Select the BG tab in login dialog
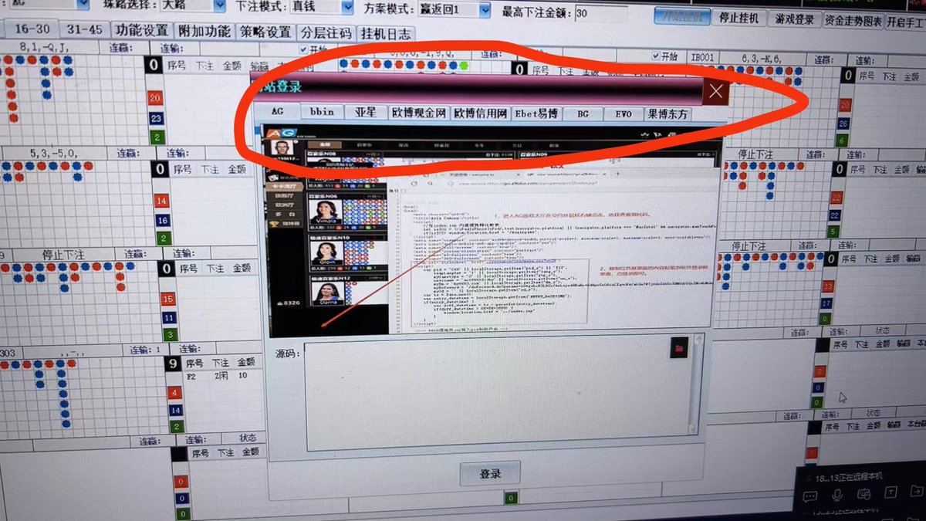Screen dimensions: 926x521 click(583, 114)
